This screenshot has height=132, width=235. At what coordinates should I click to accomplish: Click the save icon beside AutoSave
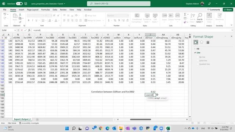click(x=26, y=4)
